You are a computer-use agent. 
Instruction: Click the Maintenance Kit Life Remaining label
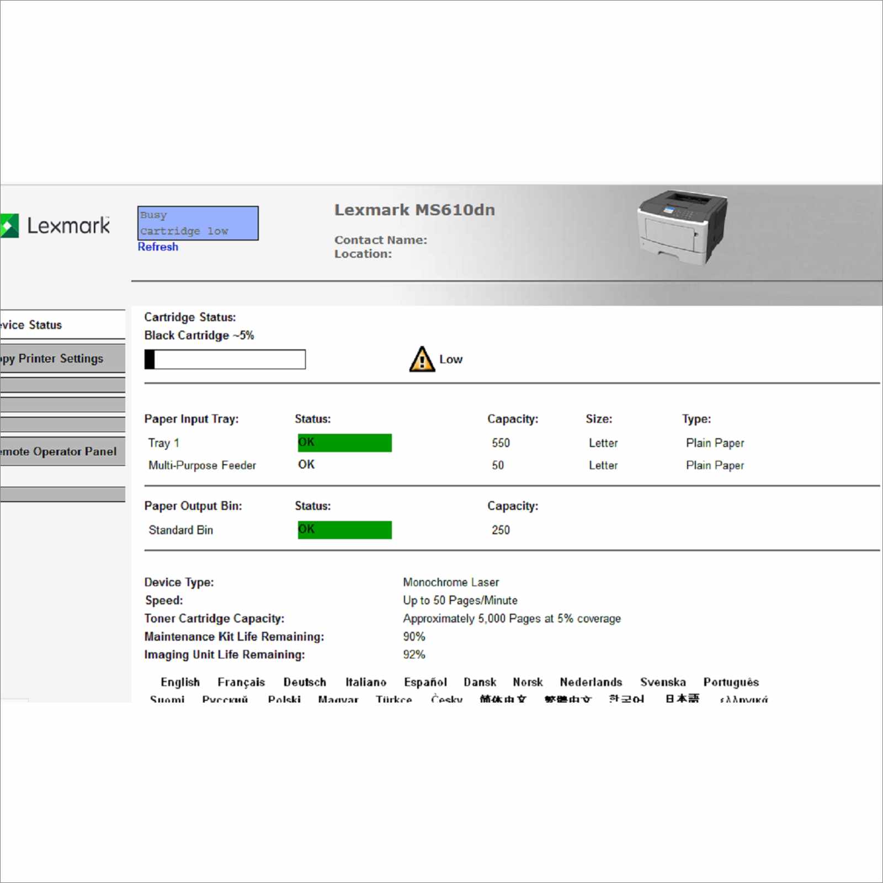pyautogui.click(x=235, y=636)
